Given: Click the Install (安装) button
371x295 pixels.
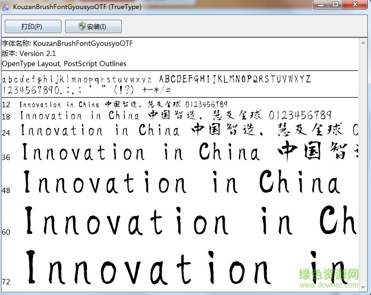Looking at the screenshot, I should [x=93, y=26].
